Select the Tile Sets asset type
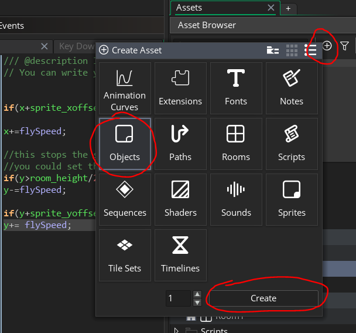 coord(125,255)
